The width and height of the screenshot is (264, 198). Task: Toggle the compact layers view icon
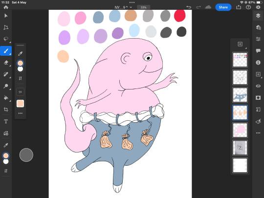pos(258,16)
